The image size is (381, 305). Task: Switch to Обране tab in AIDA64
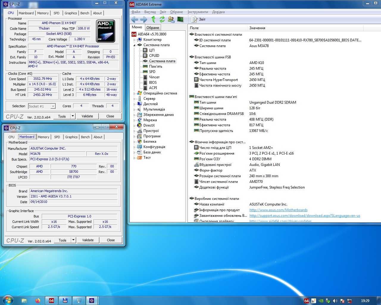153,27
